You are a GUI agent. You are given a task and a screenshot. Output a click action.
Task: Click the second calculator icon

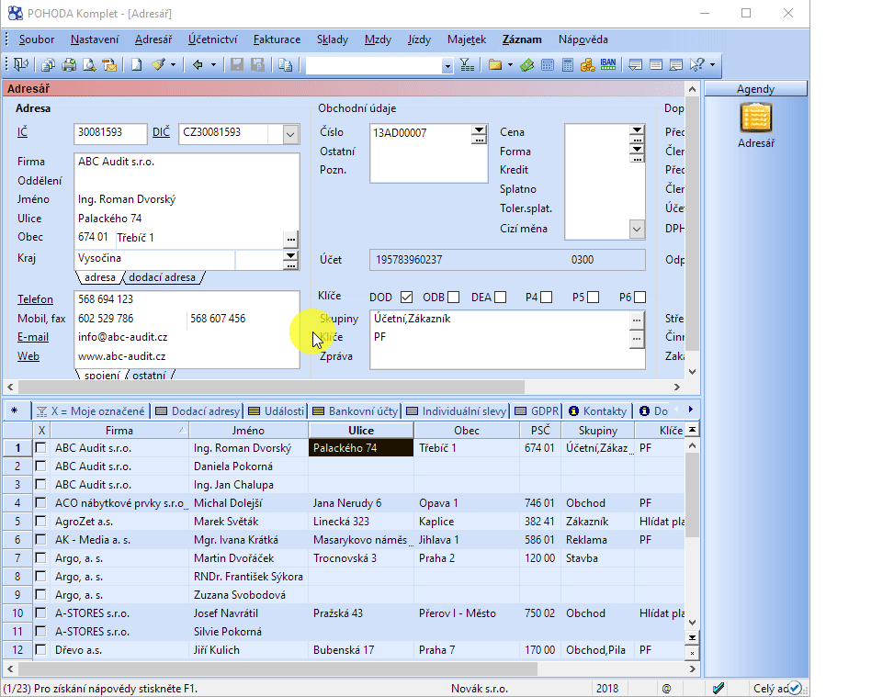(568, 65)
